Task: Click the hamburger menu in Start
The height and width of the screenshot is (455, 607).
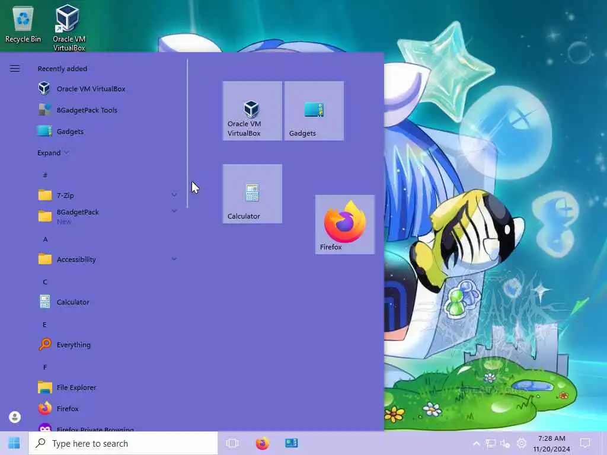Action: 15,69
